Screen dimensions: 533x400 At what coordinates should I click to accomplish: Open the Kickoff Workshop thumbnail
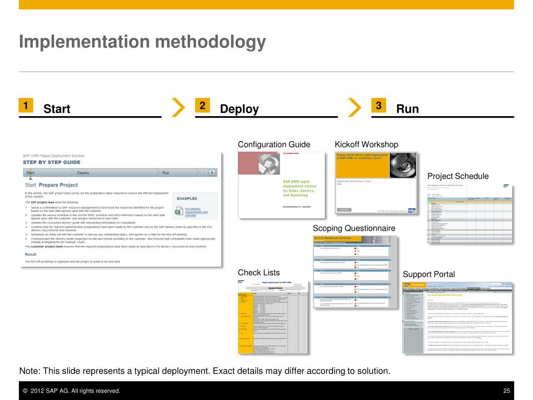[376, 183]
